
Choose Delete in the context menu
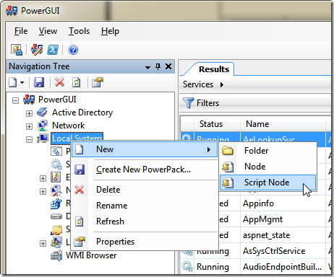(x=145, y=190)
